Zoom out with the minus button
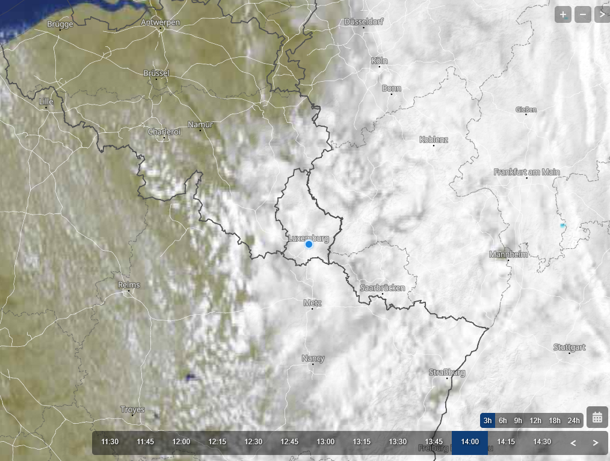610x461 pixels. pos(583,15)
